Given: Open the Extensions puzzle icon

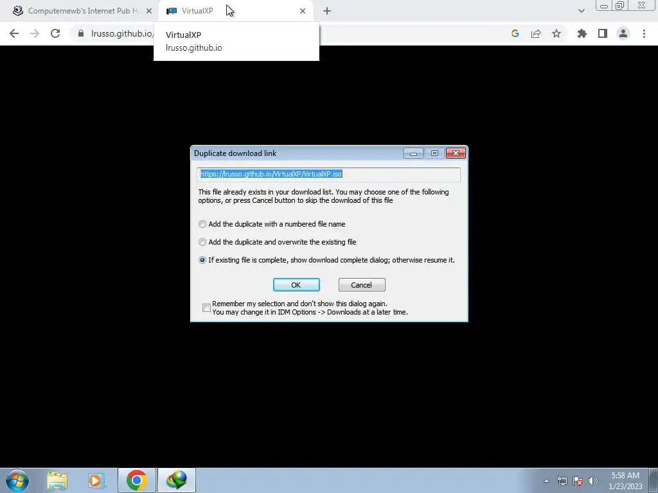Looking at the screenshot, I should (x=582, y=33).
